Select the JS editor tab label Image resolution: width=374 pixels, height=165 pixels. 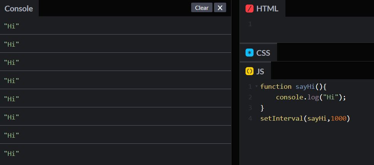(x=260, y=71)
